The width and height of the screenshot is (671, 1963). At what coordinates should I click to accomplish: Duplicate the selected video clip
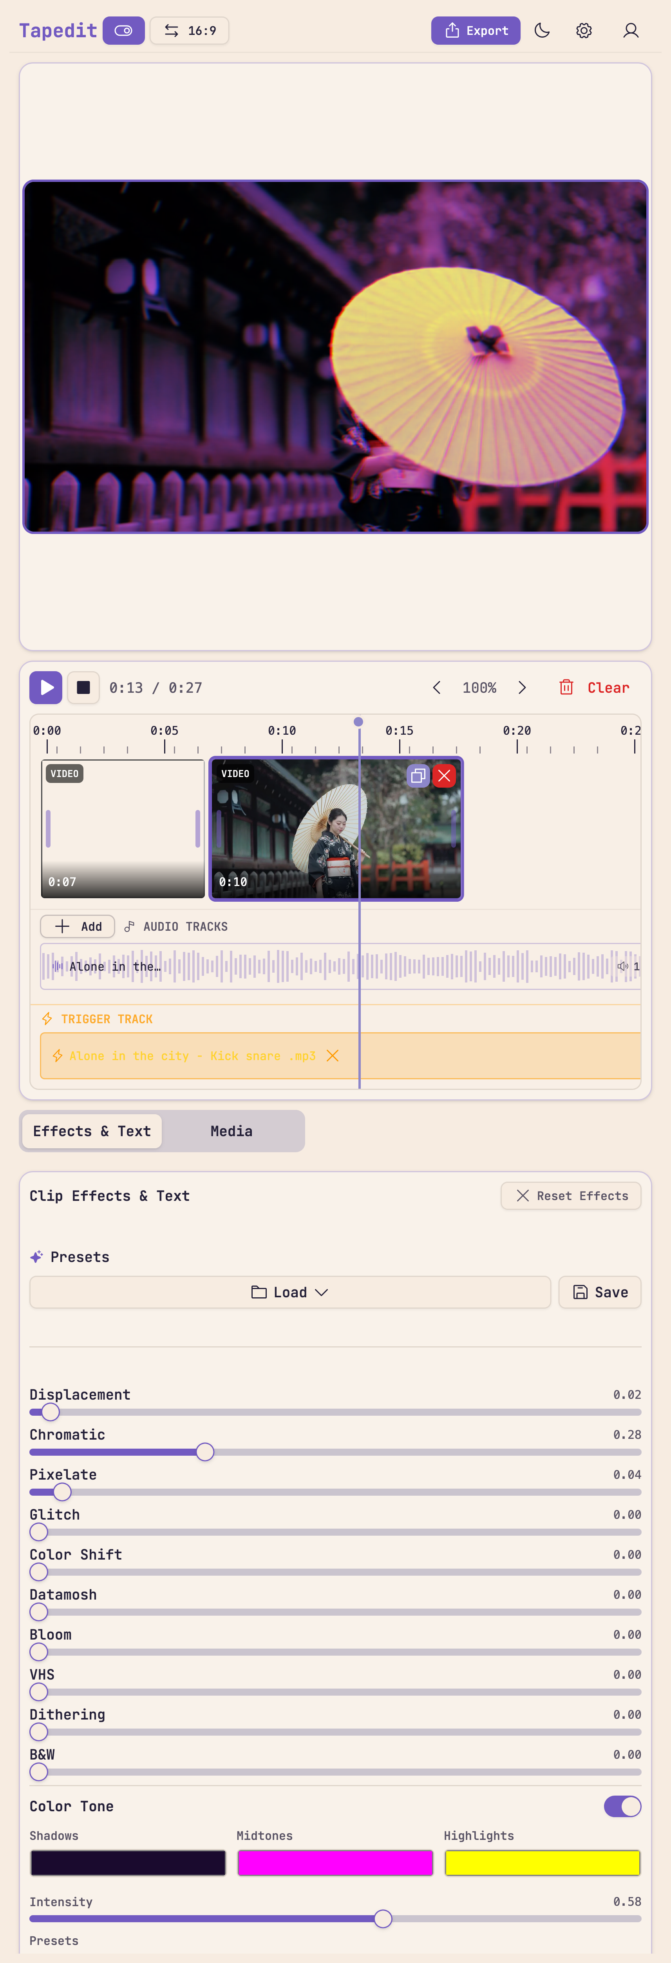point(418,776)
